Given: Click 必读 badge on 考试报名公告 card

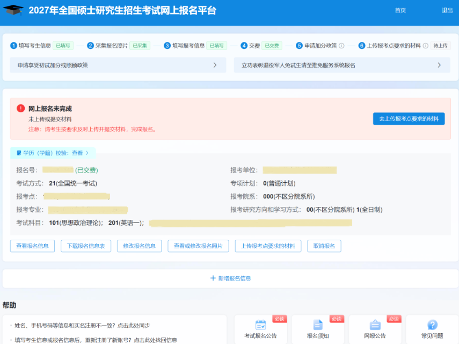Looking at the screenshot, I should coord(279,319).
